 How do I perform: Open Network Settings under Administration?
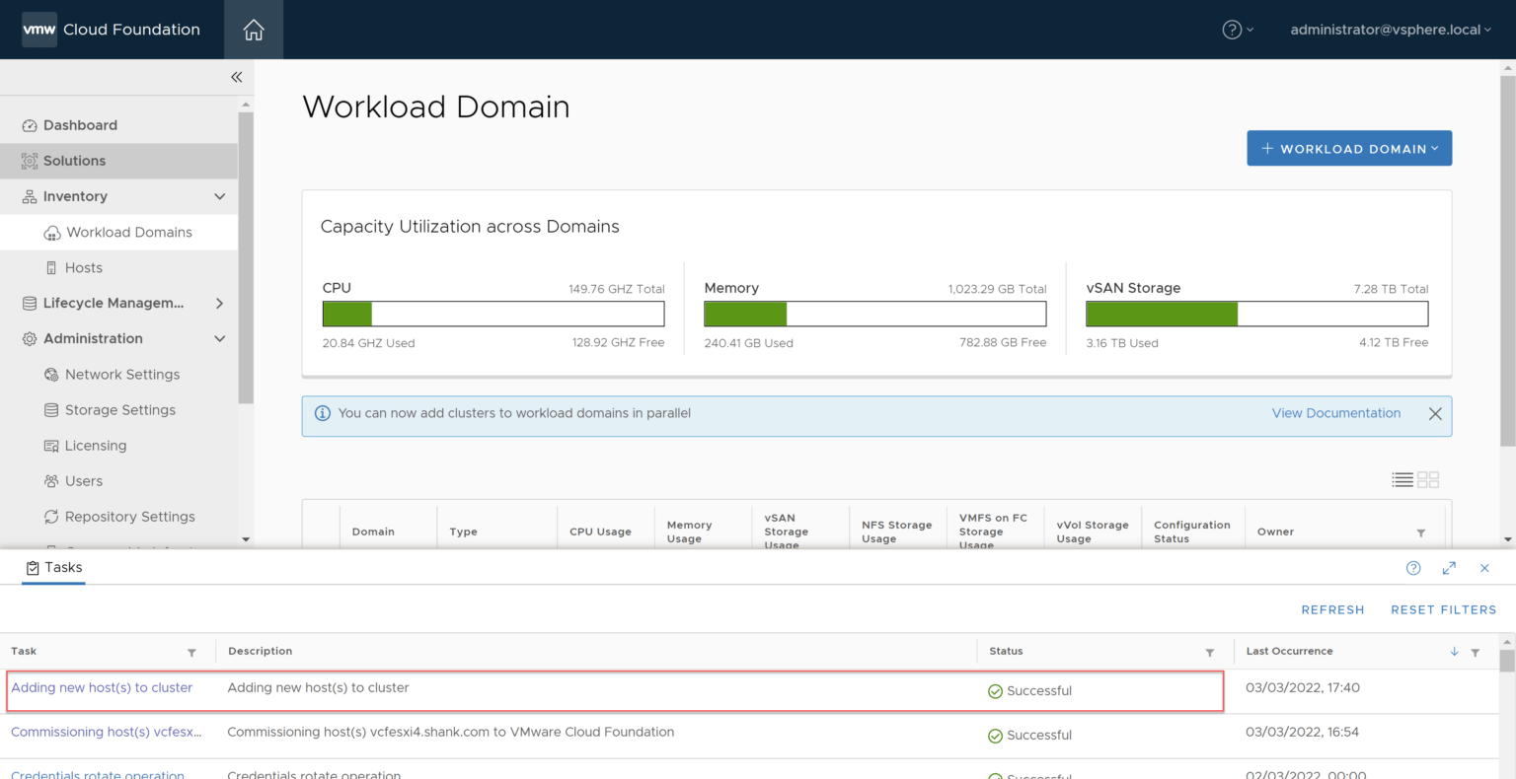121,375
